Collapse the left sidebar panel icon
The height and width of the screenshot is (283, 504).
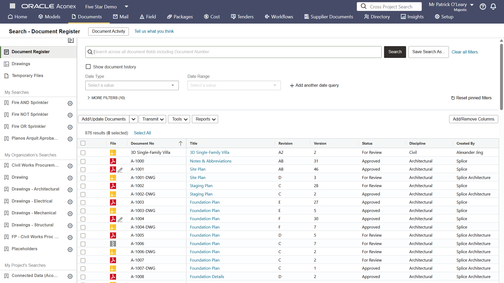[x=71, y=40]
